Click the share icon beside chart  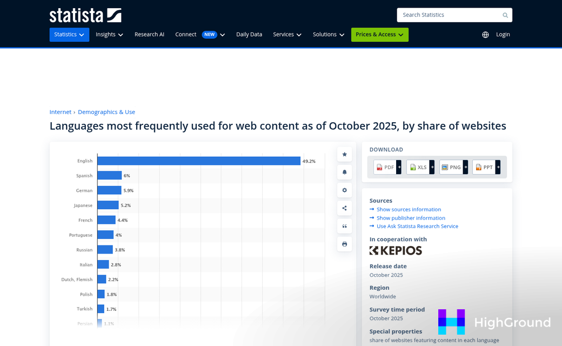point(344,208)
